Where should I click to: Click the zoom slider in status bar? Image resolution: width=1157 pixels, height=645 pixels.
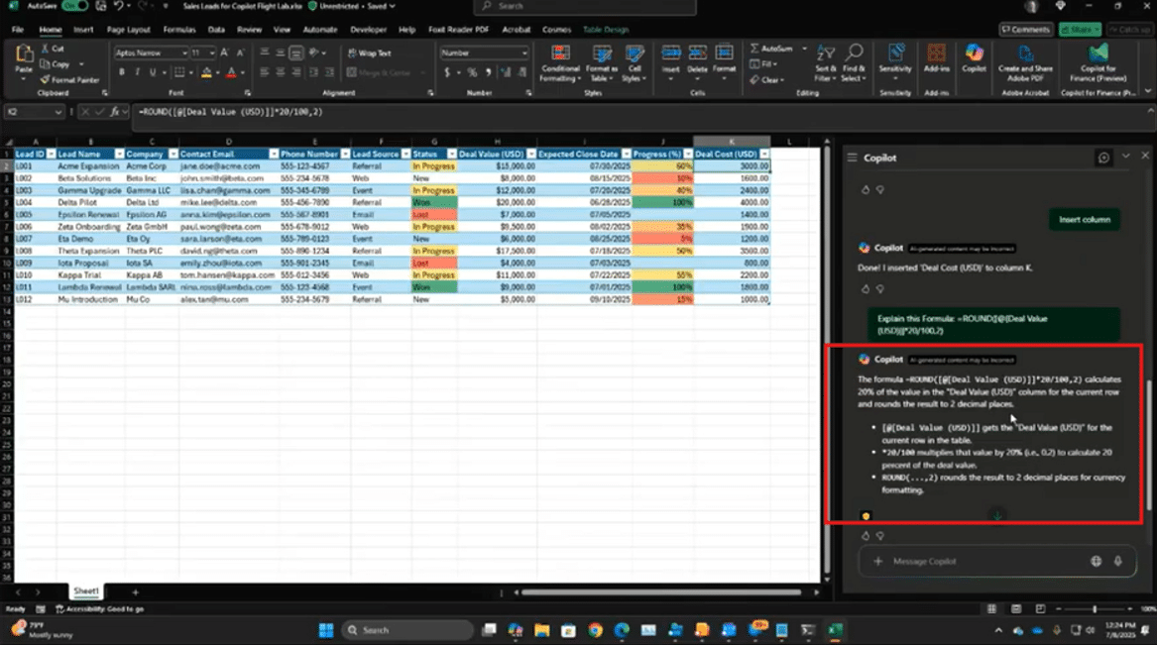coord(1095,608)
